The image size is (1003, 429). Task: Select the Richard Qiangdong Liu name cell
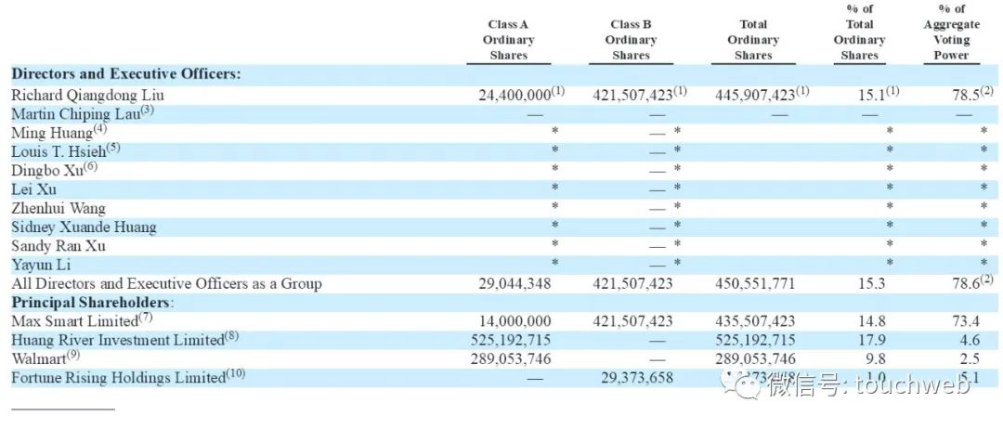(x=87, y=96)
